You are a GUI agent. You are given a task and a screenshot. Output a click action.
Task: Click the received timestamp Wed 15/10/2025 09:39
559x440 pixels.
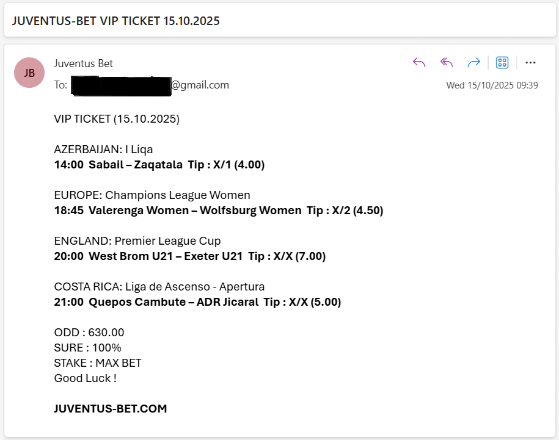click(492, 85)
